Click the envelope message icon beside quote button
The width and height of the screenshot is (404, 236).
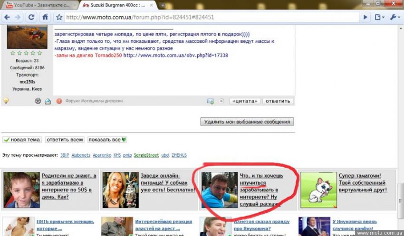click(210, 101)
